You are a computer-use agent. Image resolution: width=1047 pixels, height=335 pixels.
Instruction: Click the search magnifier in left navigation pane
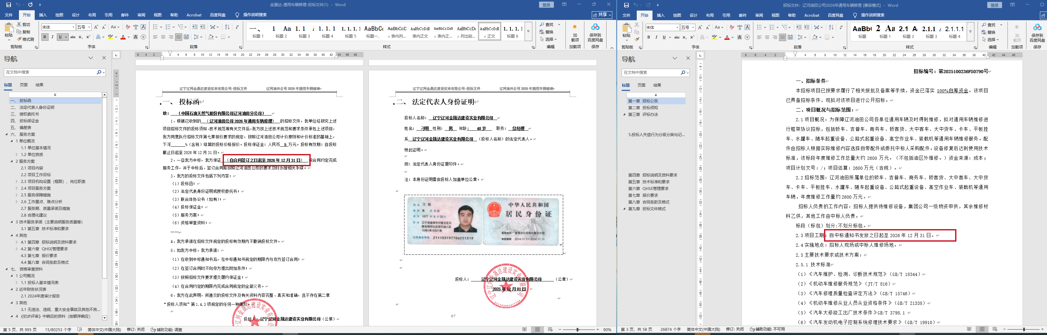tap(99, 72)
